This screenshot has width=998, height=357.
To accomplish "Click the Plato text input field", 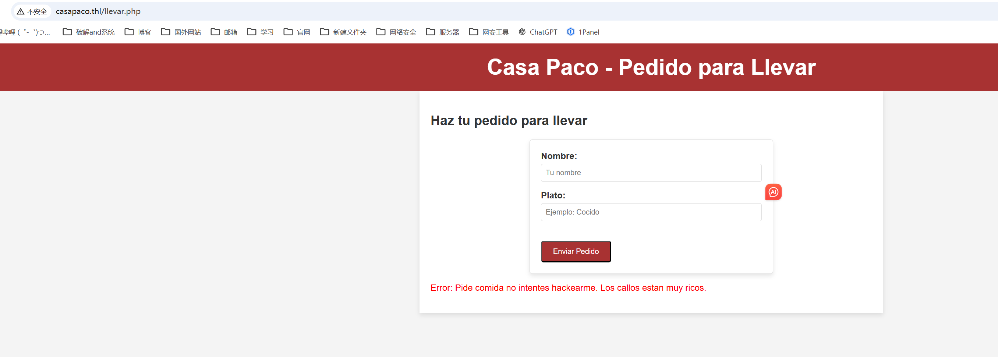I will tap(651, 212).
